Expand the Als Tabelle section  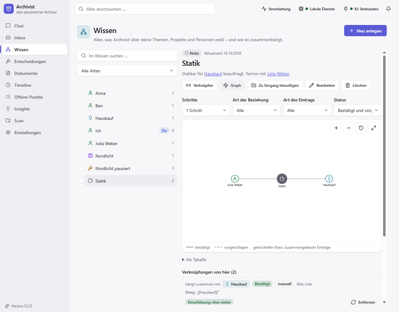(x=194, y=260)
